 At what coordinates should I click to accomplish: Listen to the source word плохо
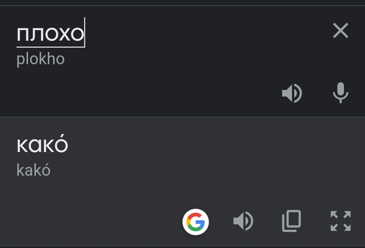tap(292, 94)
